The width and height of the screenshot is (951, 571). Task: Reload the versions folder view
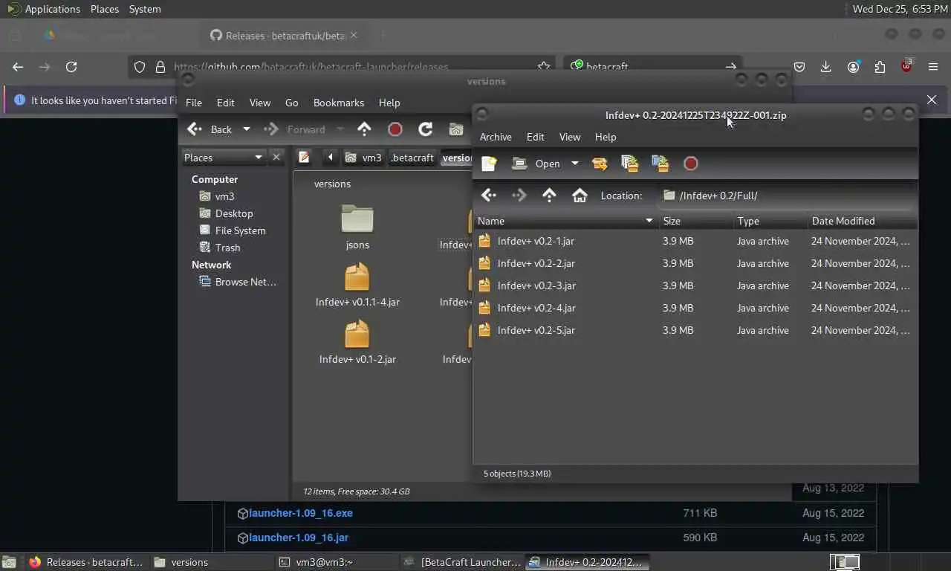click(426, 129)
